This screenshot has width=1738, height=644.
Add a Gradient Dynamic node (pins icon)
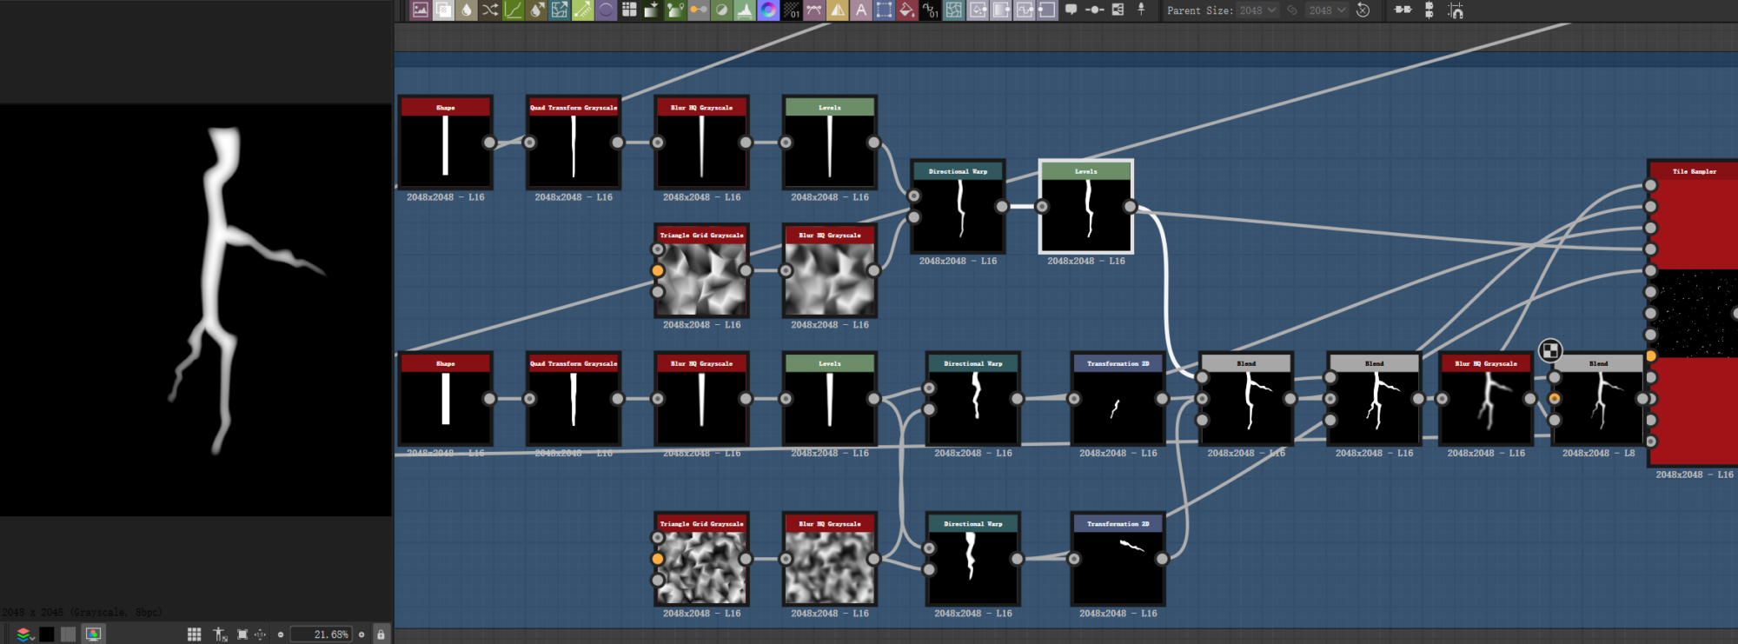click(675, 10)
